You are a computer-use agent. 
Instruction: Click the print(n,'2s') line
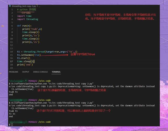pyautogui.click(x=31, y=42)
